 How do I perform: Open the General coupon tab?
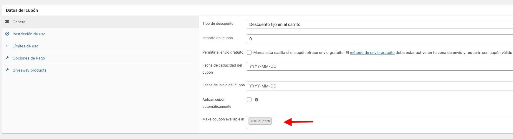100,22
